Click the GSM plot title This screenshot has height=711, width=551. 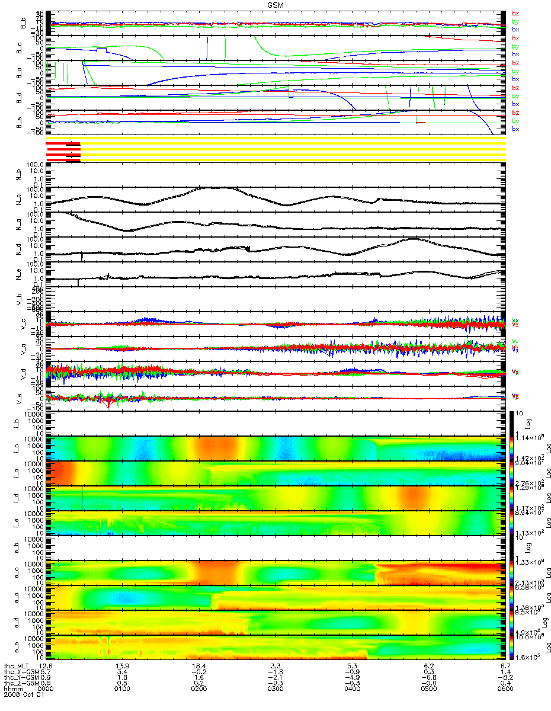[x=275, y=4]
